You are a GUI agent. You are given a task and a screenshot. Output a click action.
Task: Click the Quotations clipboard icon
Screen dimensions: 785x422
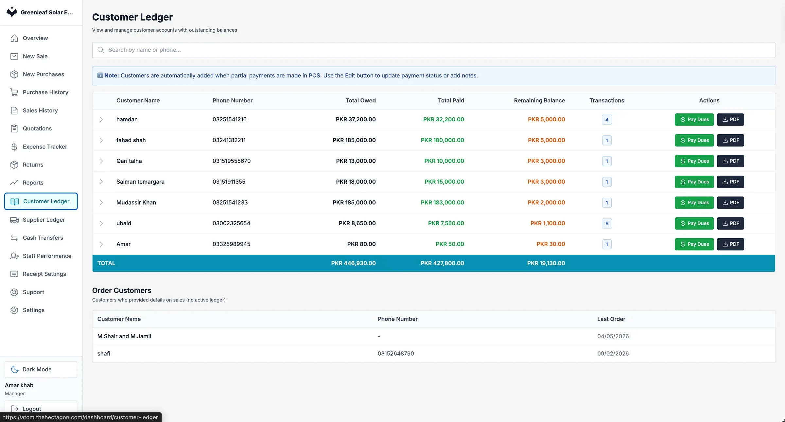pyautogui.click(x=14, y=128)
